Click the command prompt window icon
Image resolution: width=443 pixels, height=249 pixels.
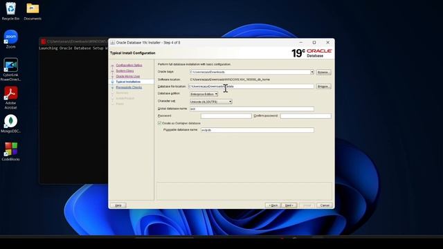[x=43, y=41]
